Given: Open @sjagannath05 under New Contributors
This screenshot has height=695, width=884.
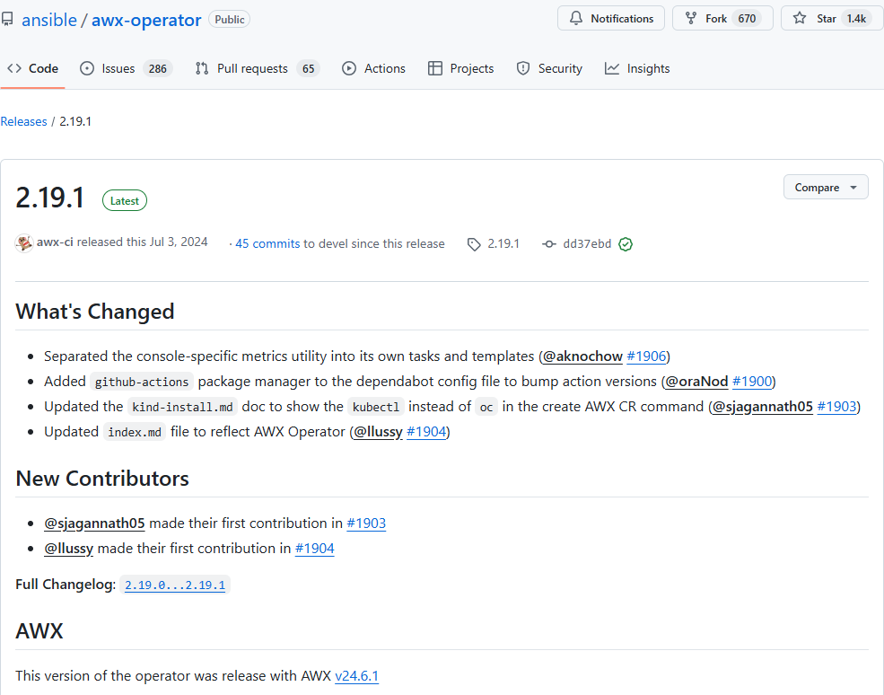Looking at the screenshot, I should click(94, 523).
